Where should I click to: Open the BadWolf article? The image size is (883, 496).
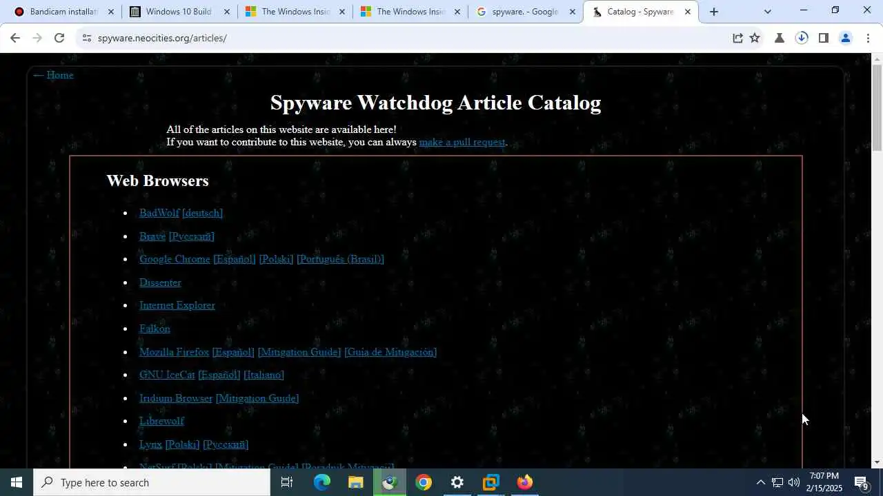click(x=159, y=213)
